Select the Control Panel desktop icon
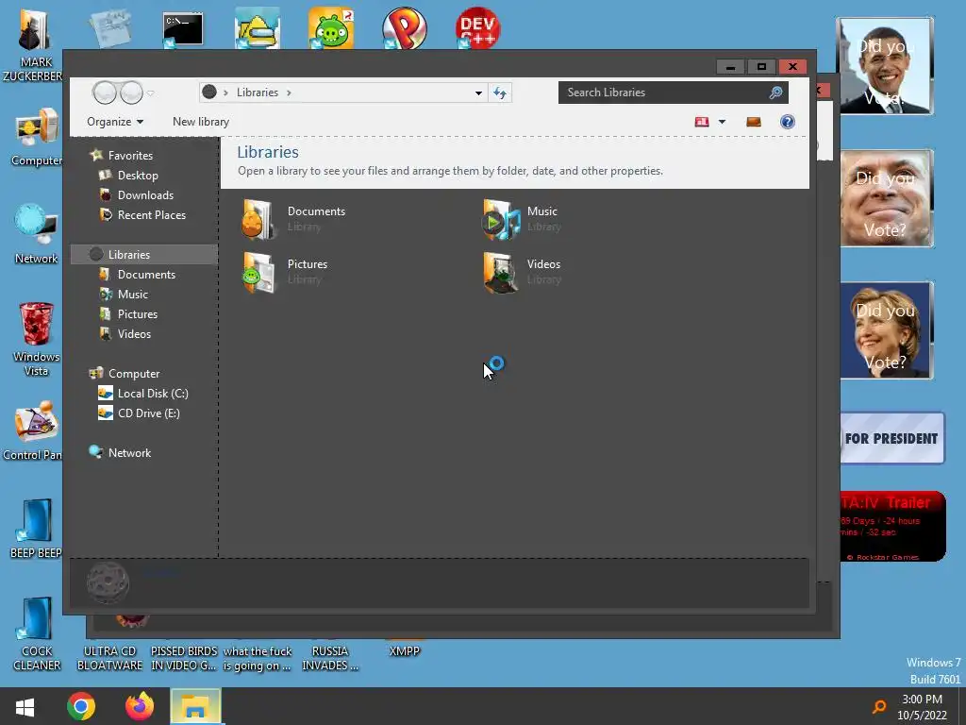 (33, 430)
